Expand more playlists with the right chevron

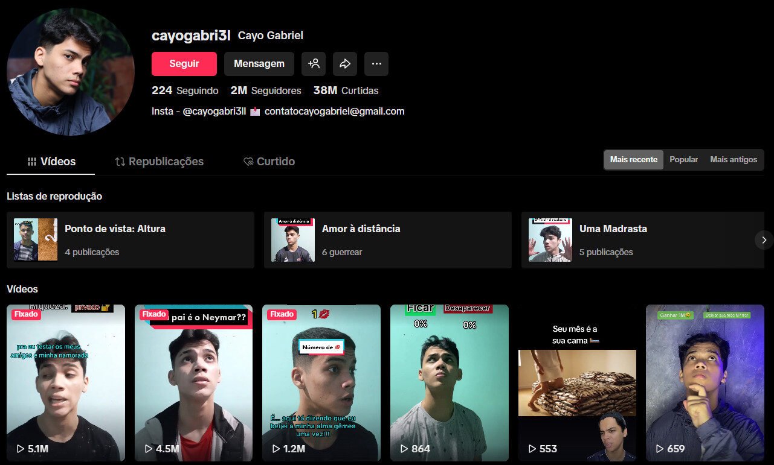[764, 239]
